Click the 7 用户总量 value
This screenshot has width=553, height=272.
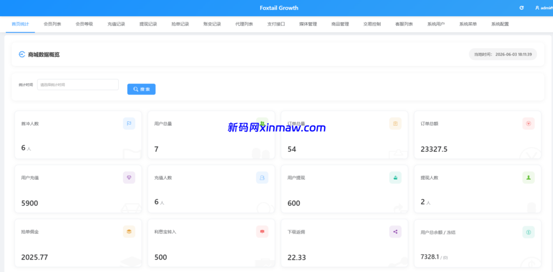point(156,149)
